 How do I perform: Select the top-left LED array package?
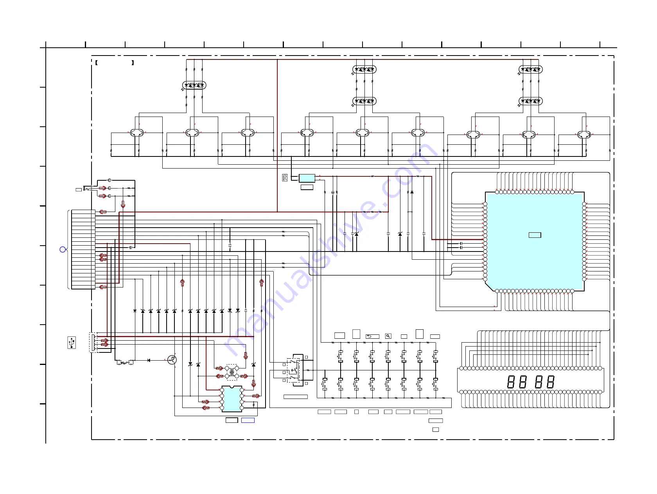point(194,85)
